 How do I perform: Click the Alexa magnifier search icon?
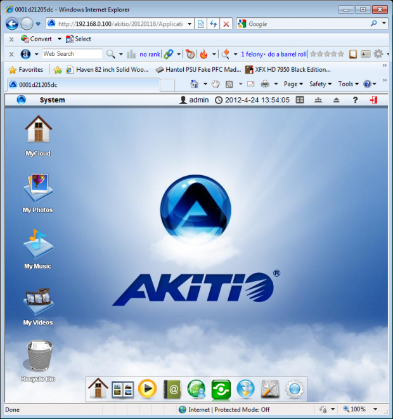click(110, 54)
